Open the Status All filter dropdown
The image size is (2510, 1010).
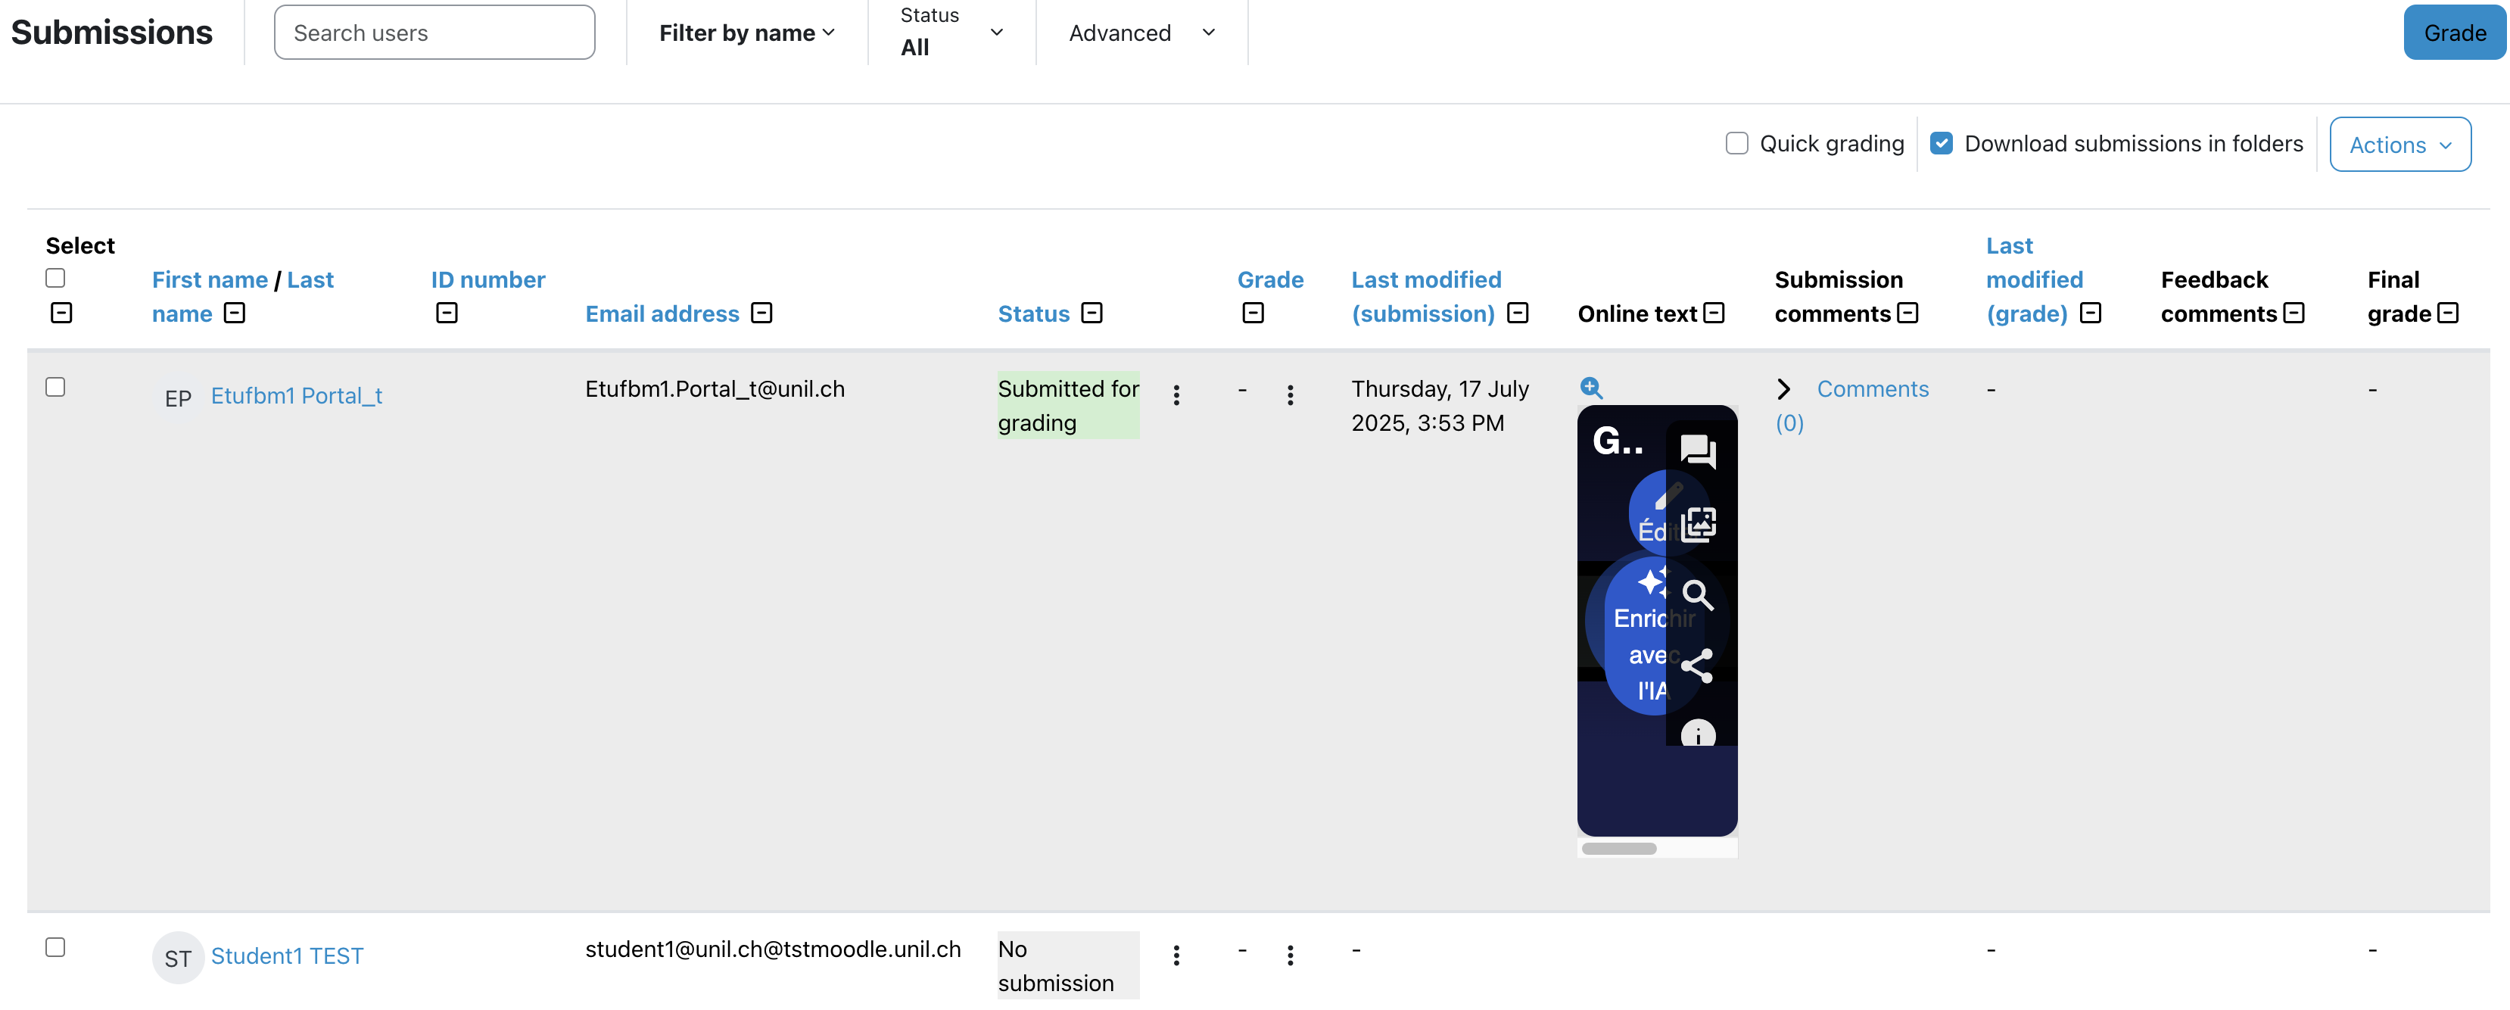point(951,33)
